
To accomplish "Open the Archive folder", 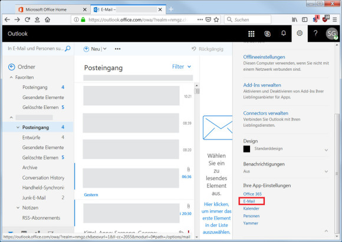I will click(x=29, y=167).
